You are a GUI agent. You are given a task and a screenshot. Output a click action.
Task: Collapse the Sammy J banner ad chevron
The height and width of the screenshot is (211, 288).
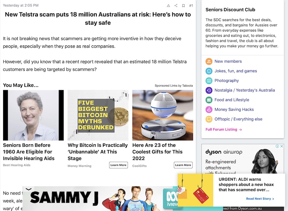(29, 189)
